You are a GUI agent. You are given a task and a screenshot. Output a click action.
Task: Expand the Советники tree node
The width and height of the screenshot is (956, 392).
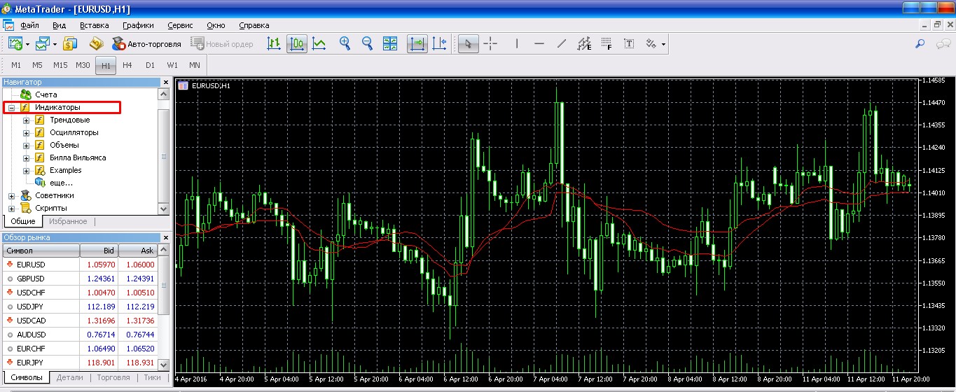click(x=12, y=196)
